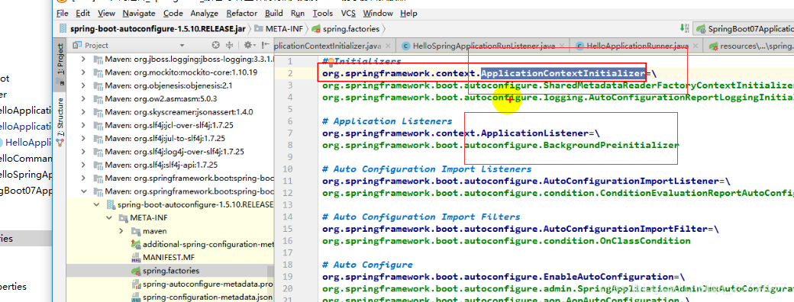The image size is (794, 302).
Task: Expand Maven jboss-logging library node
Action: [83, 59]
